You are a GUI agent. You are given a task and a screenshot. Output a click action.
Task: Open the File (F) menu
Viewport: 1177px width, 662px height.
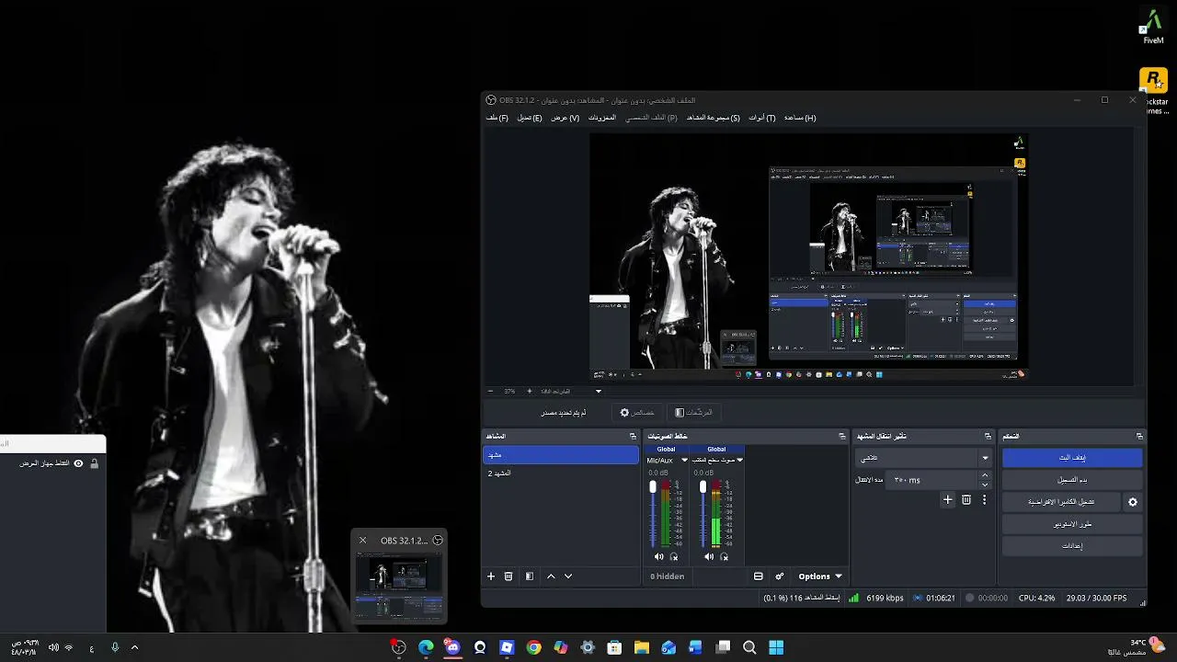tap(497, 118)
